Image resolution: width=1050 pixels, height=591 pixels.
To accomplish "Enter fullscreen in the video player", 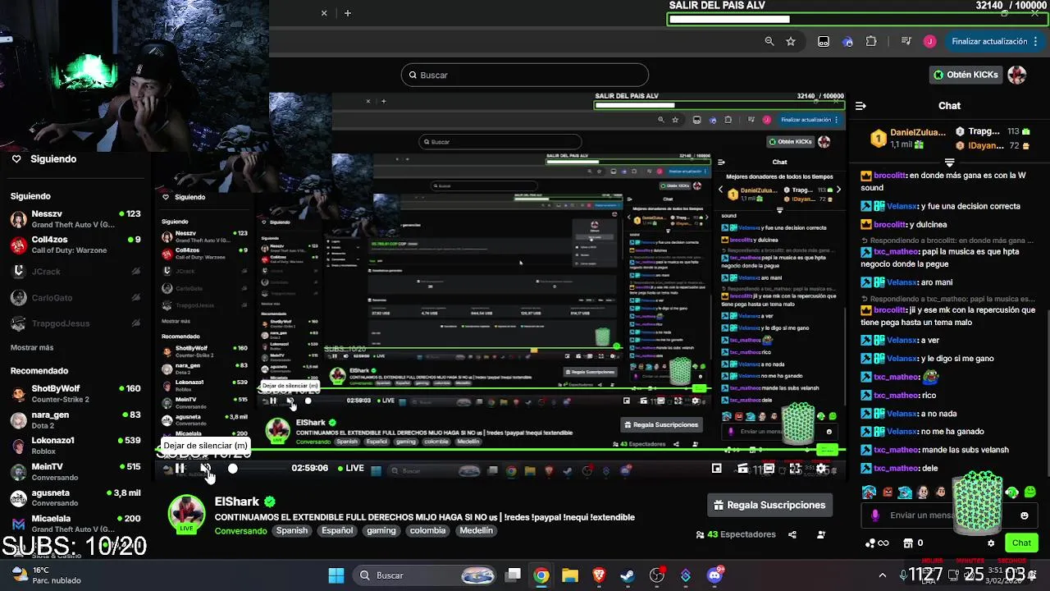I will (x=795, y=469).
